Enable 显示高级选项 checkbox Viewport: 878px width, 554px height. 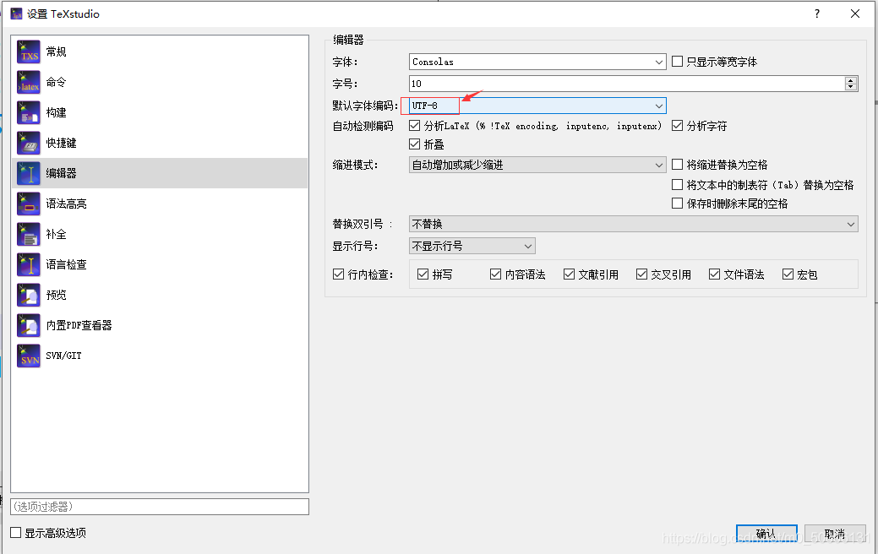[16, 533]
